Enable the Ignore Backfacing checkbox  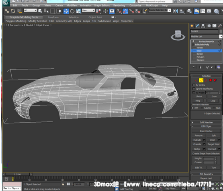click(x=194, y=89)
